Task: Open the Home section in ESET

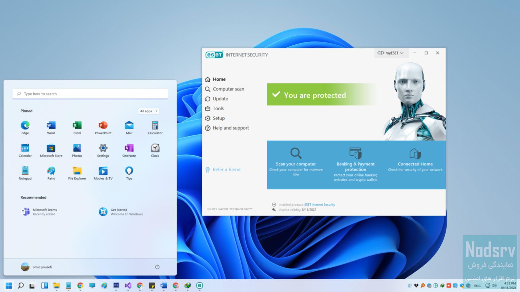Action: [216, 79]
